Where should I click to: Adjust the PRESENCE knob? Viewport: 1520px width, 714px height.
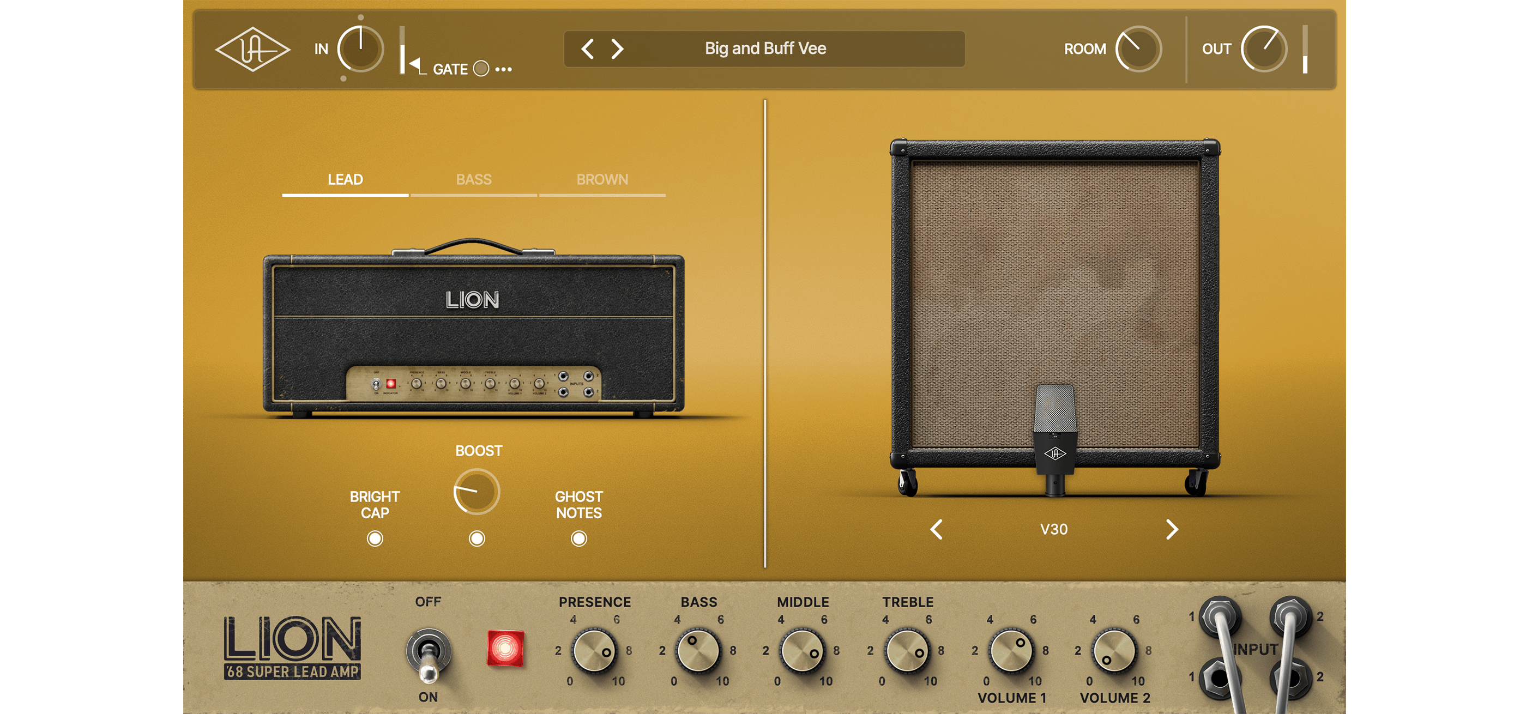coord(594,651)
